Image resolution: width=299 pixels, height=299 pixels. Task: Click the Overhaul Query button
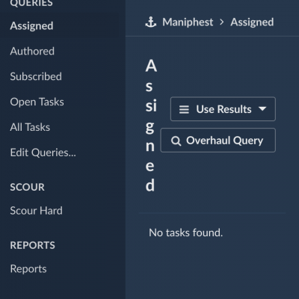tap(218, 141)
